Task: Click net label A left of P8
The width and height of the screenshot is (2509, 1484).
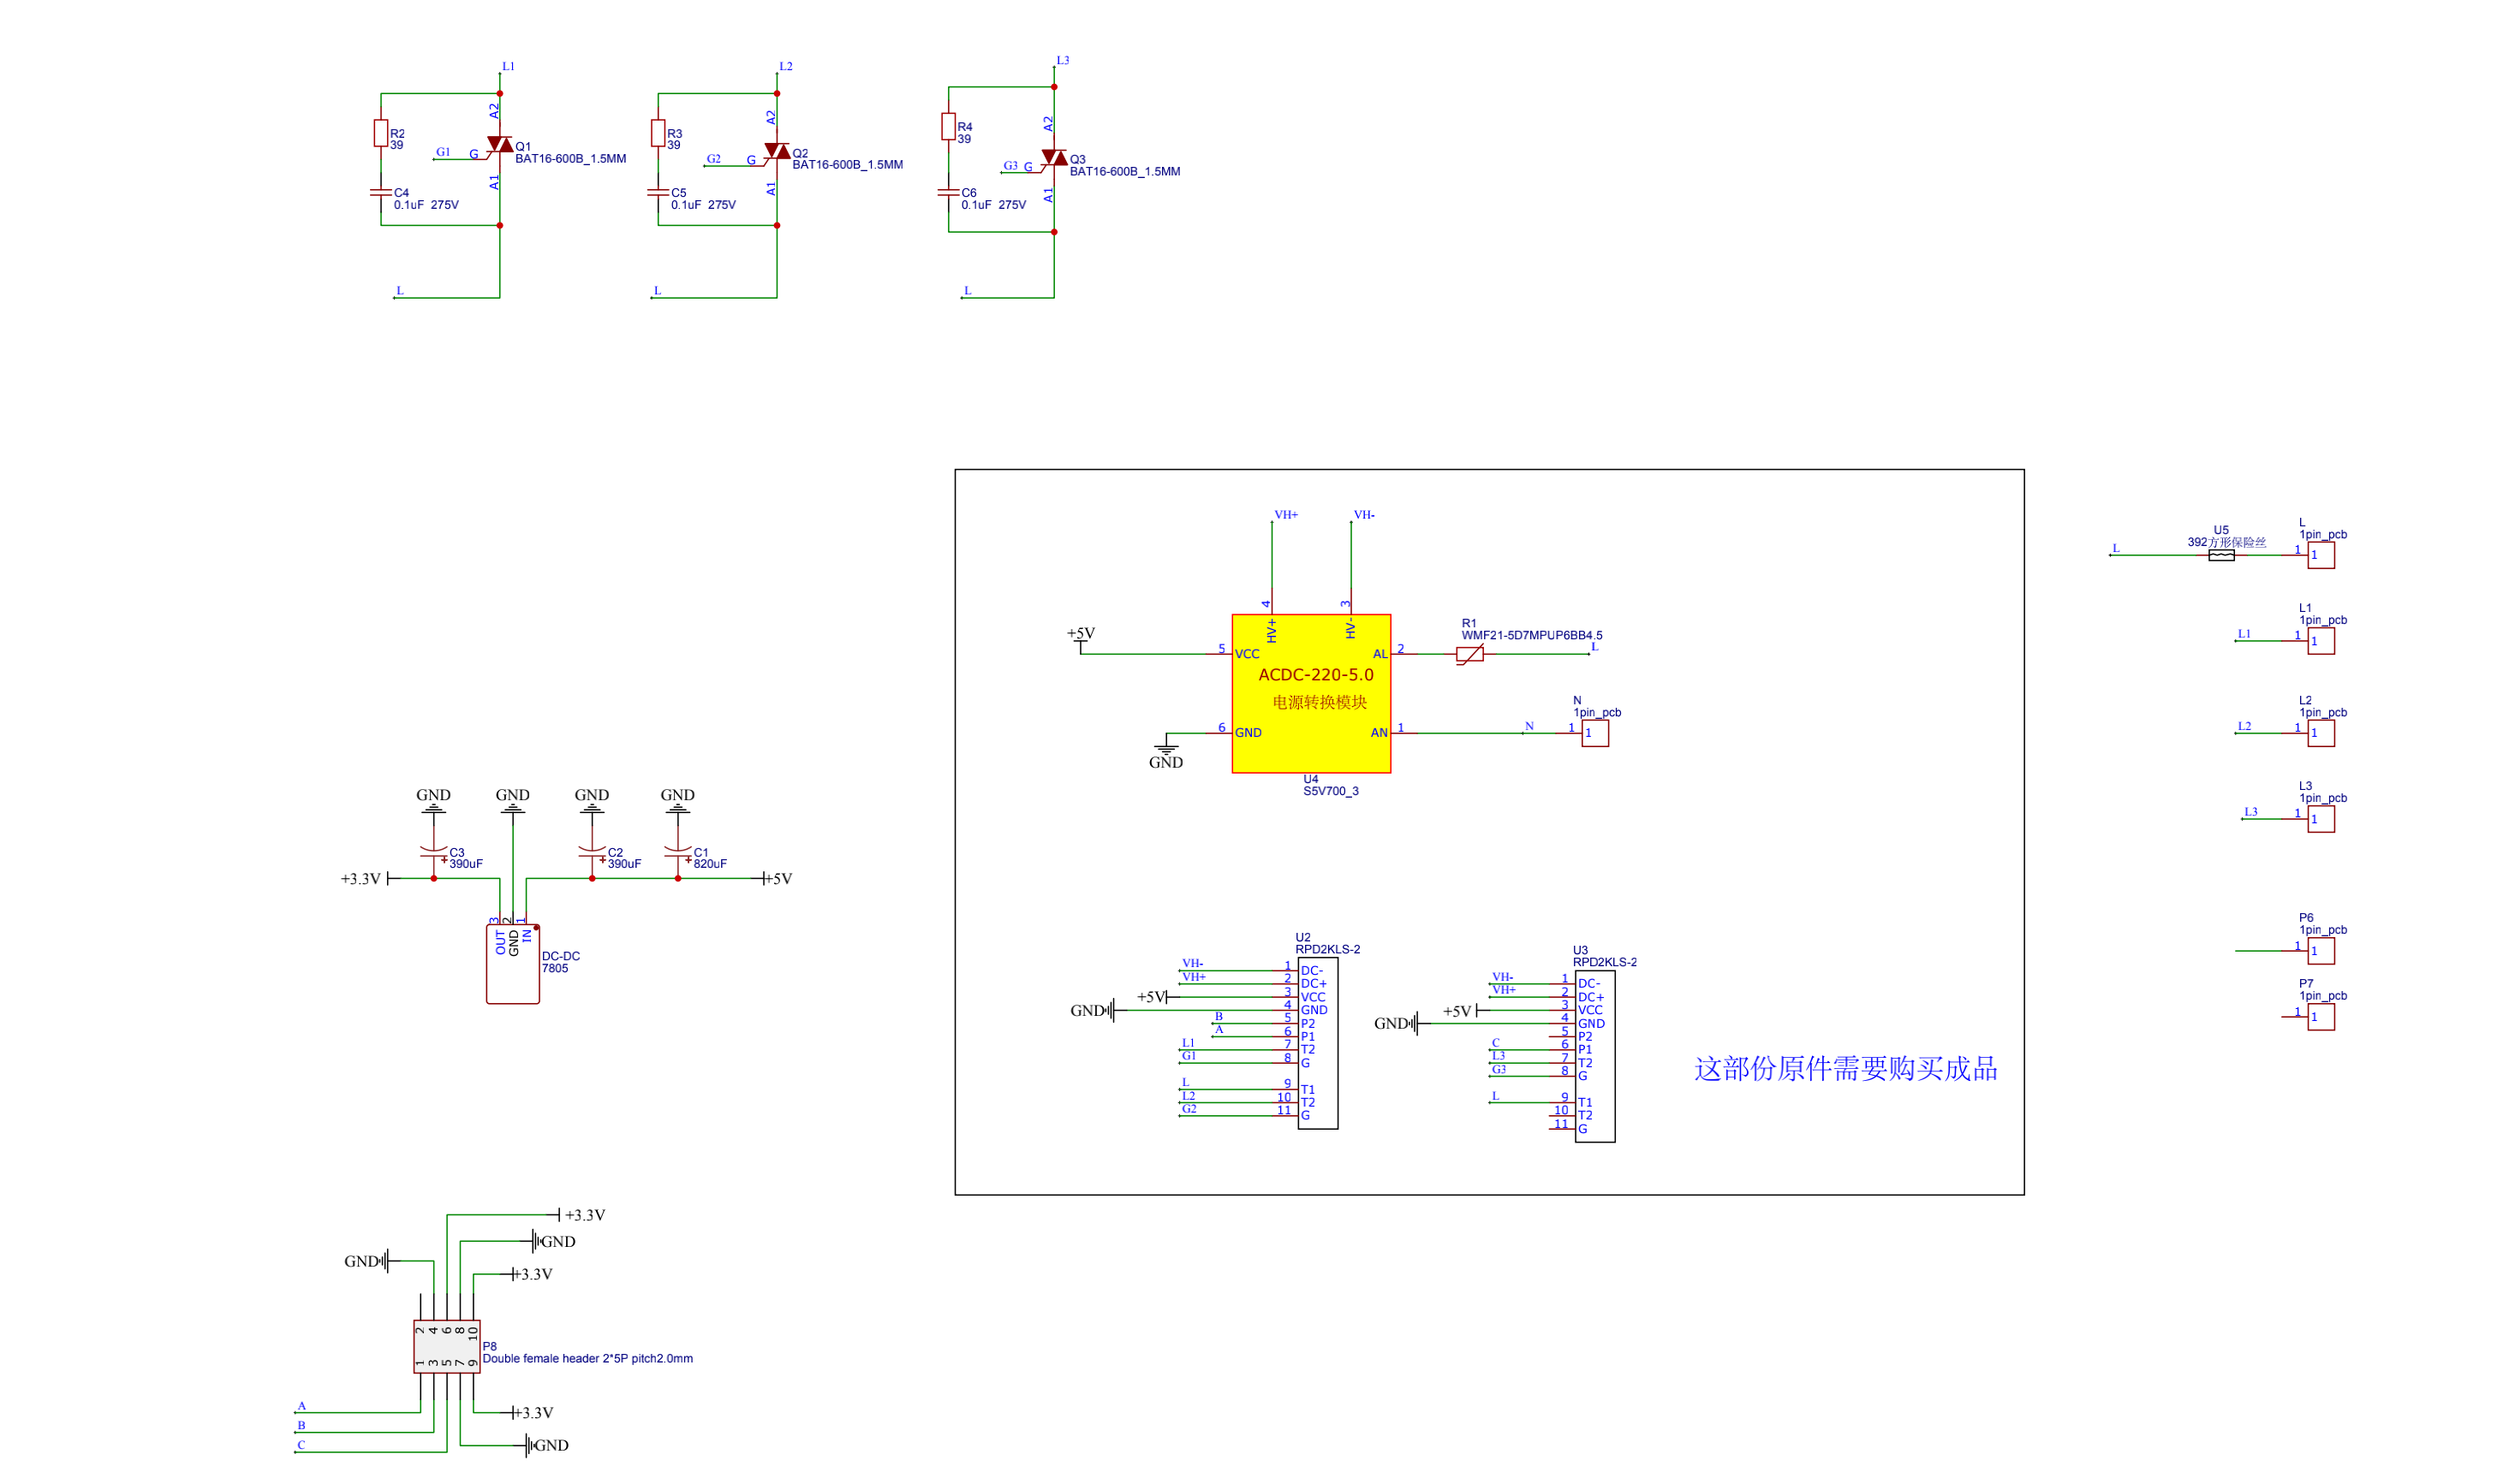Action: (x=301, y=1406)
